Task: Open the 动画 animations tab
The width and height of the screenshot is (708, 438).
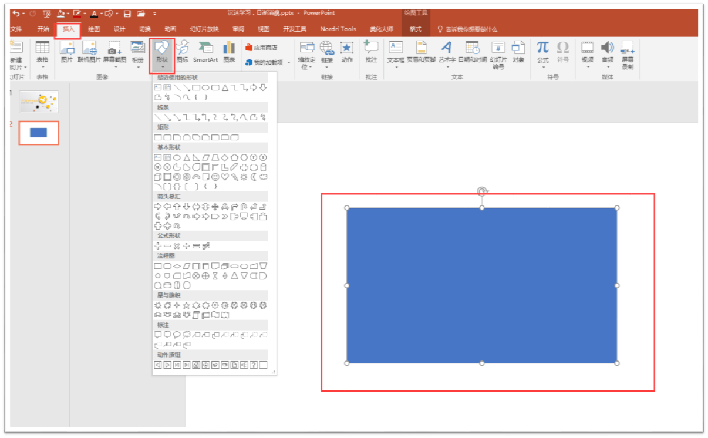Action: click(170, 29)
